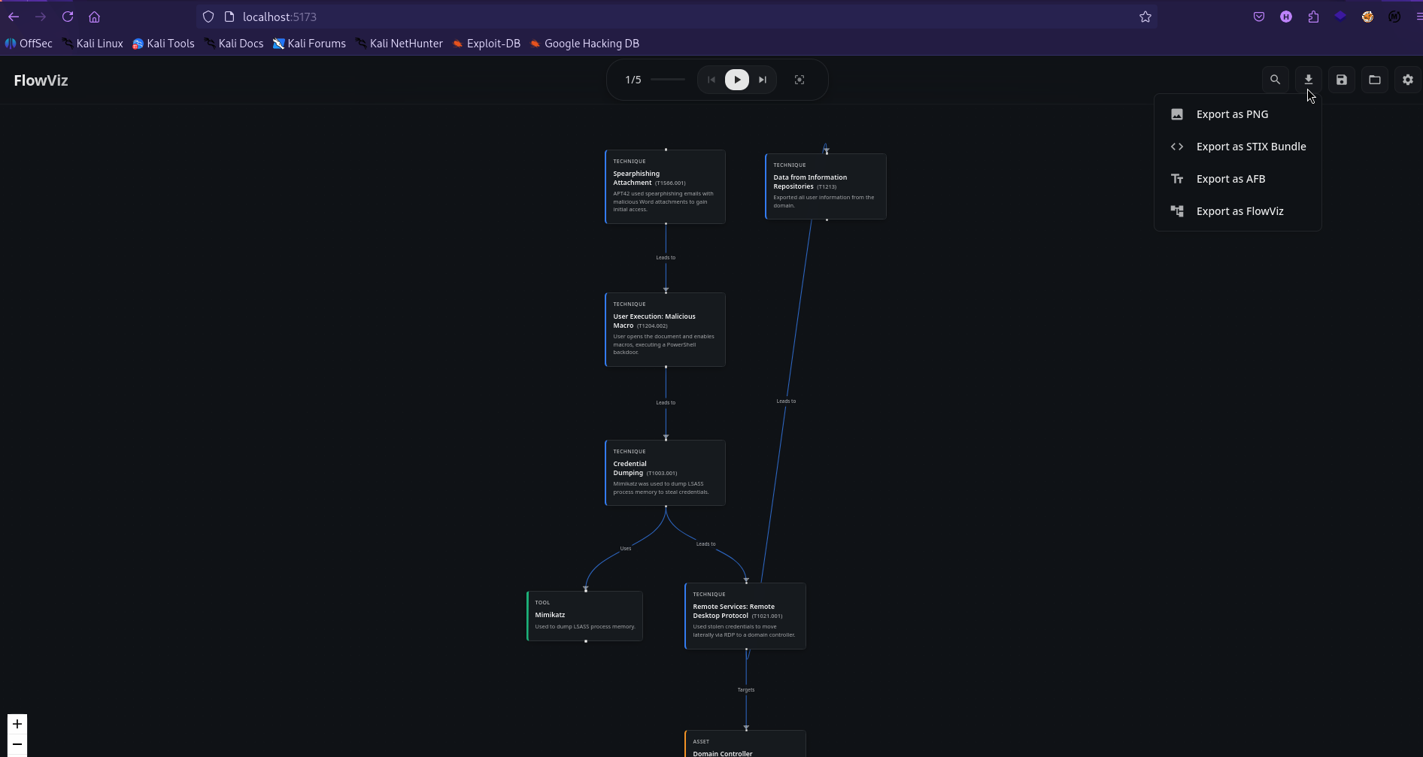
Task: Choose Export as FlowViz
Action: click(x=1239, y=211)
